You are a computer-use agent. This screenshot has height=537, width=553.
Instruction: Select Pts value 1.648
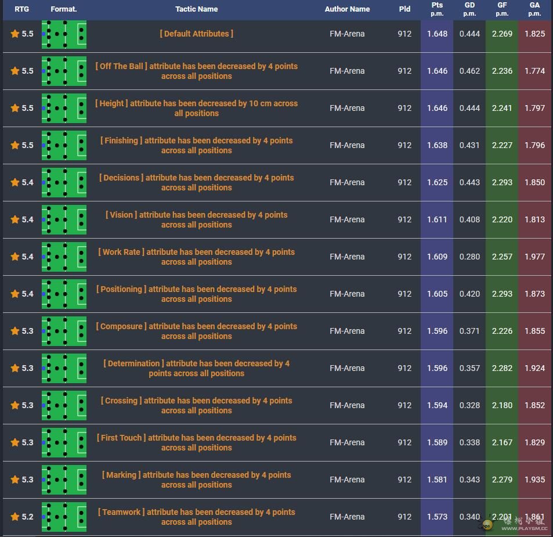pos(437,34)
